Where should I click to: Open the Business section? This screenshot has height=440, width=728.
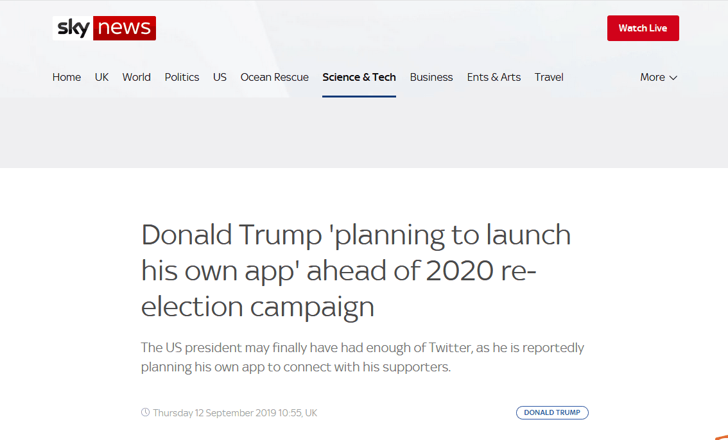click(431, 78)
